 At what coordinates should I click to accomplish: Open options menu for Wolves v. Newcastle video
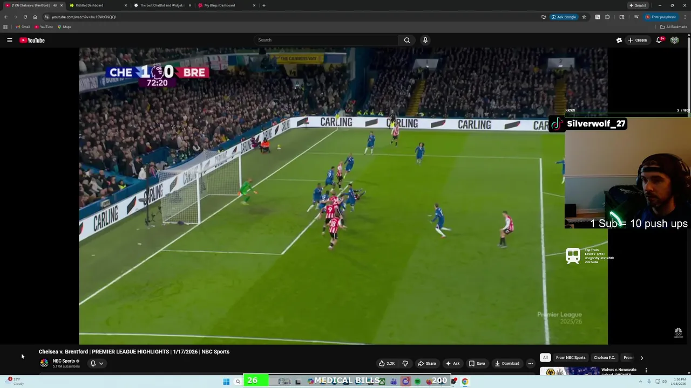[646, 370]
